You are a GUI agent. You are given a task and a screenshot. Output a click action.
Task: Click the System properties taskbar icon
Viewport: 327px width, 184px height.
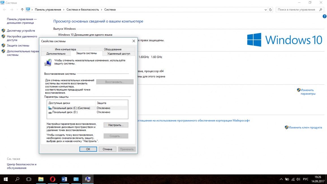[88, 179]
